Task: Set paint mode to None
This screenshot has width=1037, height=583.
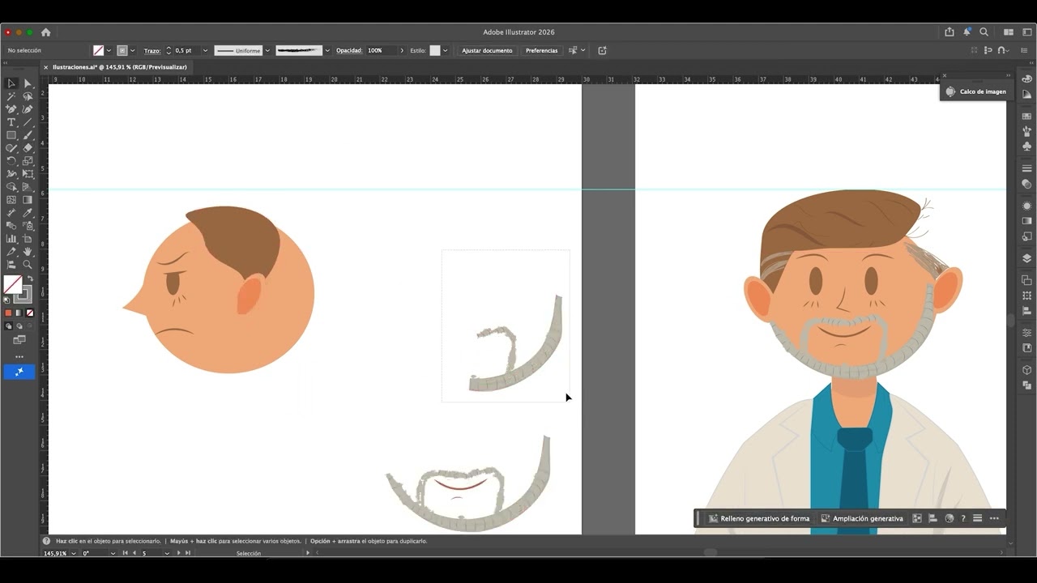Action: (x=30, y=313)
